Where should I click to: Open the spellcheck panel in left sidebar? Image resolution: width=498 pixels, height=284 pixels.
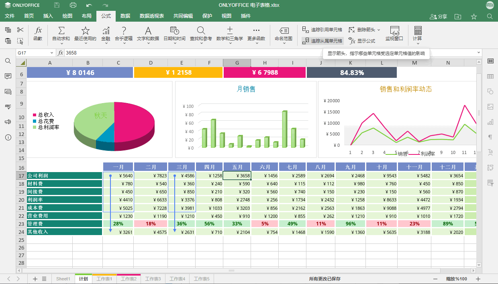click(8, 107)
